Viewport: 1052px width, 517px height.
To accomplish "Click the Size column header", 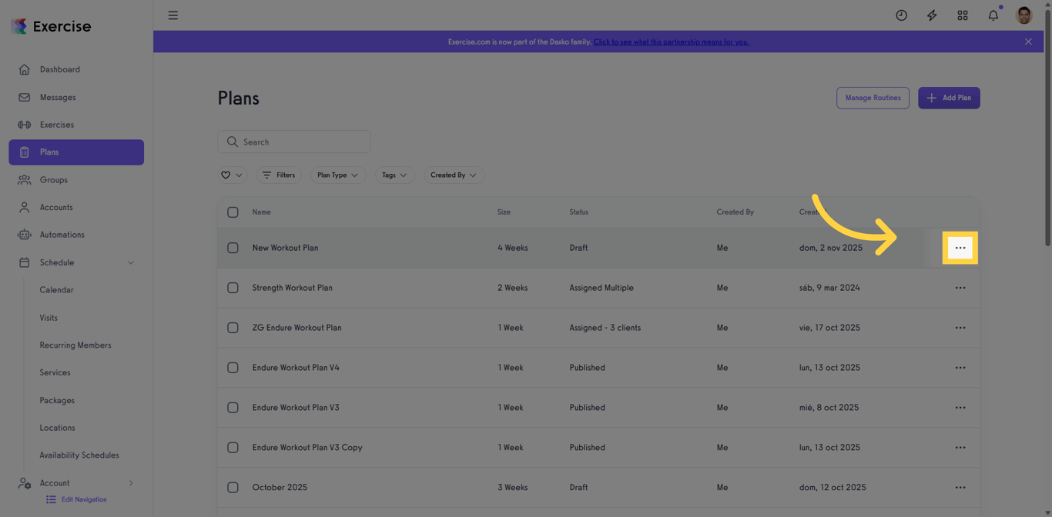I will tap(504, 212).
